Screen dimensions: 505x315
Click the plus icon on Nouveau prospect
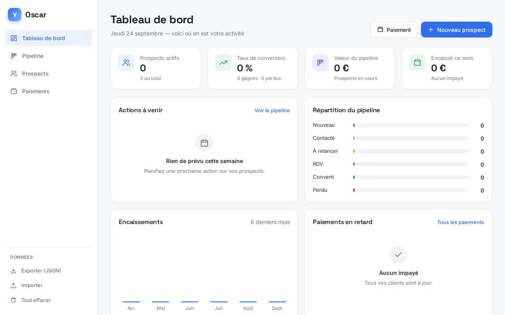pyautogui.click(x=431, y=30)
